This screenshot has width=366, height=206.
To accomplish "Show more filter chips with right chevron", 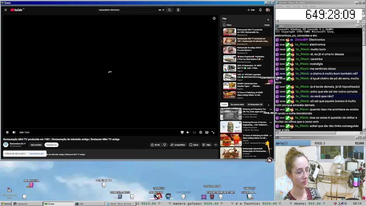I will coord(268,105).
